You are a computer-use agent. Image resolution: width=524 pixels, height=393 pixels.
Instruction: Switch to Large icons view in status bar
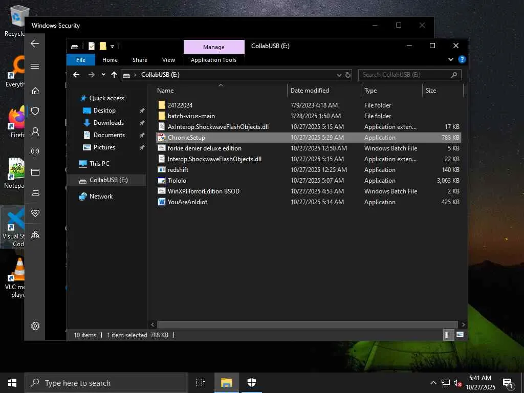pyautogui.click(x=460, y=335)
